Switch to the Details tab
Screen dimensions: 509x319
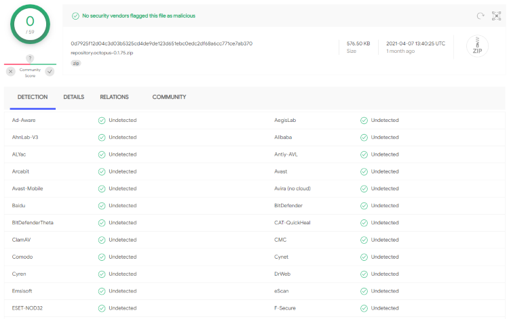point(74,98)
